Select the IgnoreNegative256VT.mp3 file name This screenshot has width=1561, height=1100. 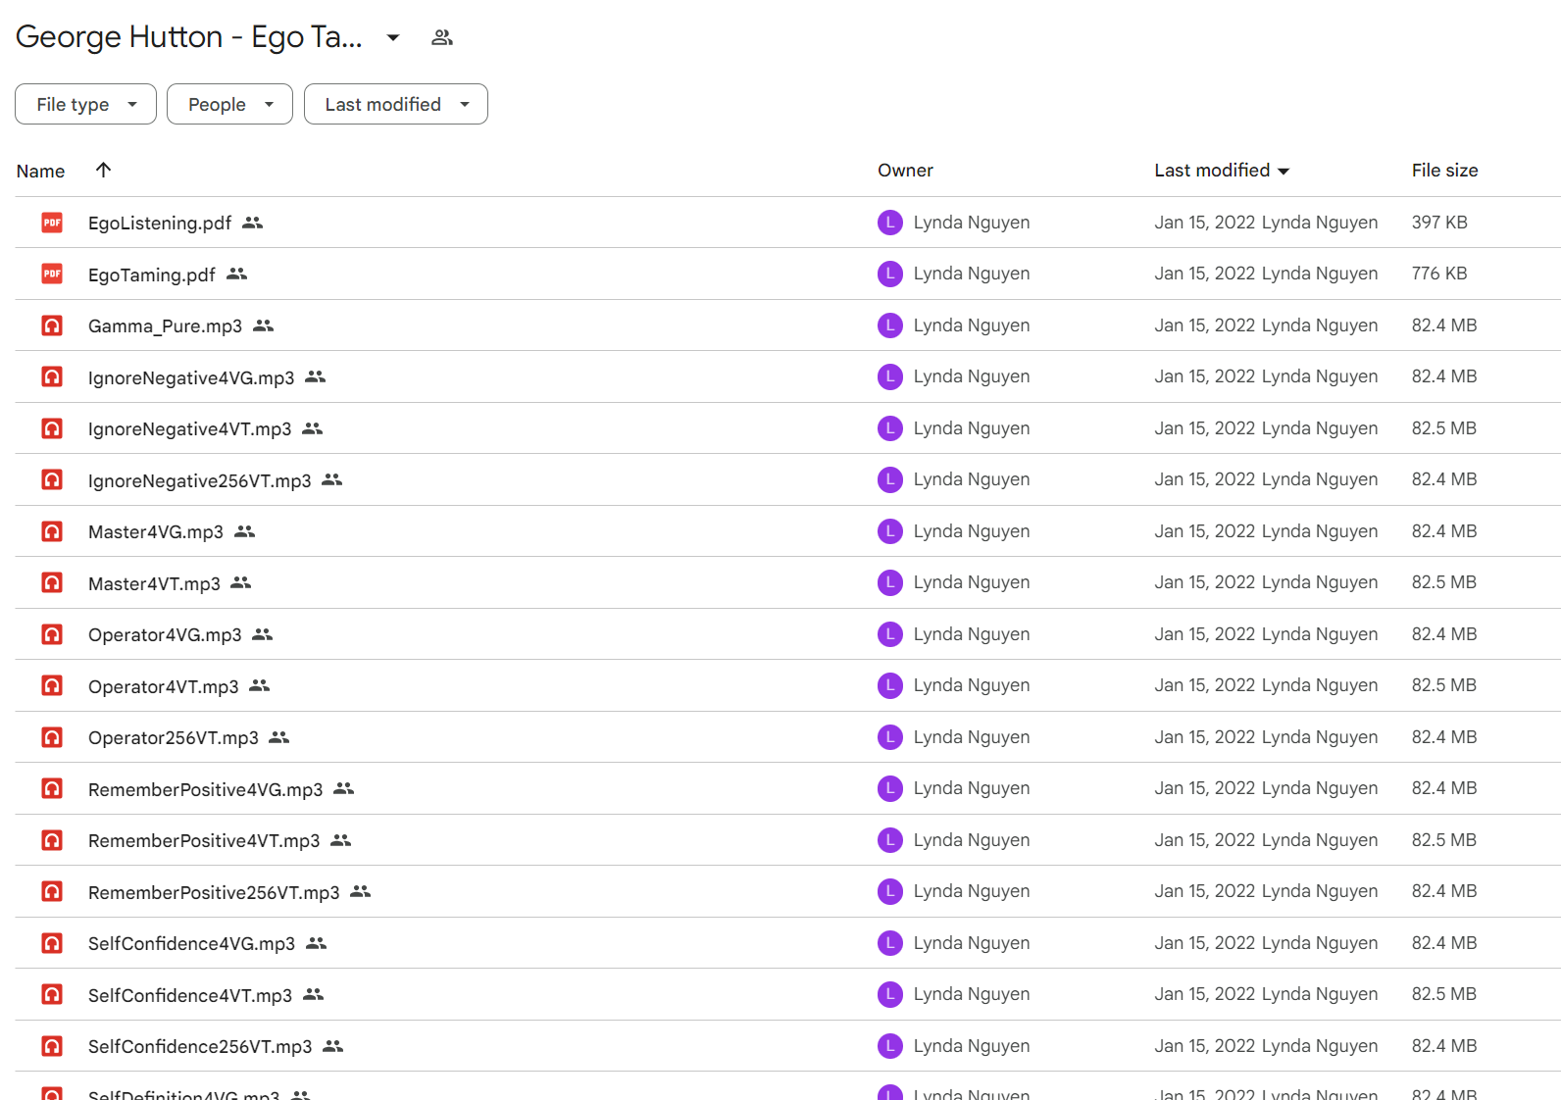click(200, 480)
